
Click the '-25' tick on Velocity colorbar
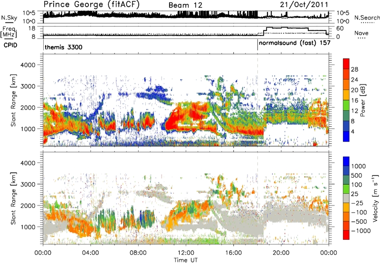(x=357, y=203)
